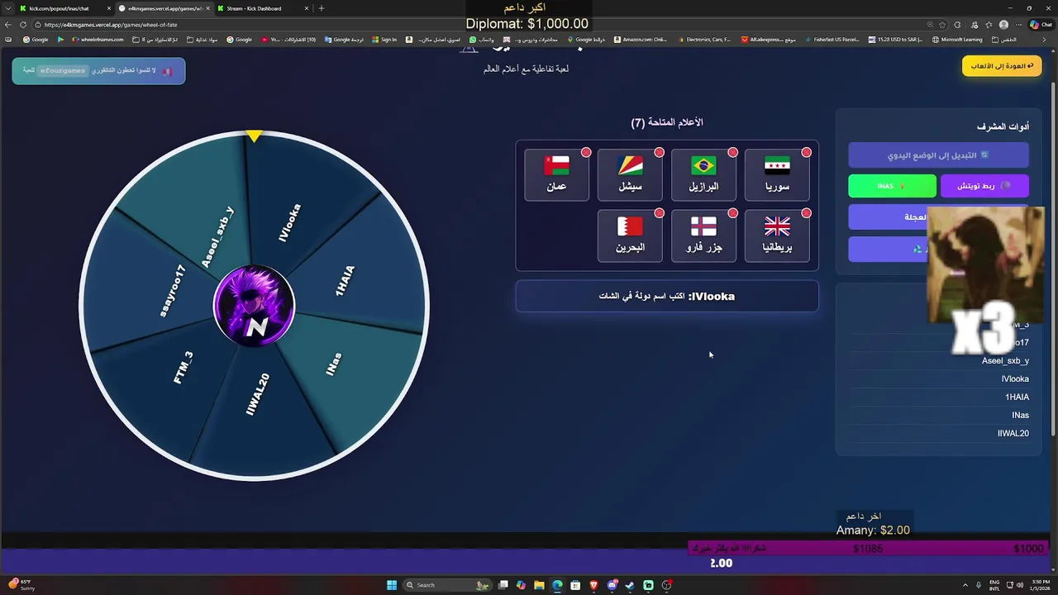Click the green INAS channel button
The image size is (1058, 595).
pyautogui.click(x=892, y=186)
